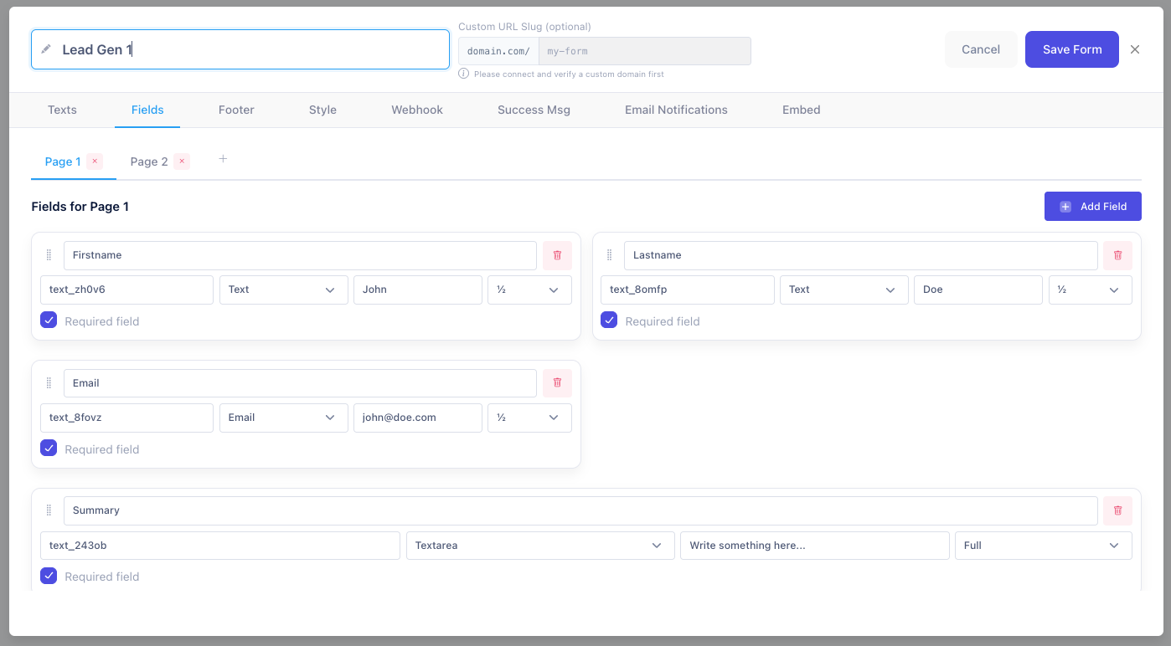Switch to the Webhook tab
1171x646 pixels.
[x=416, y=110]
